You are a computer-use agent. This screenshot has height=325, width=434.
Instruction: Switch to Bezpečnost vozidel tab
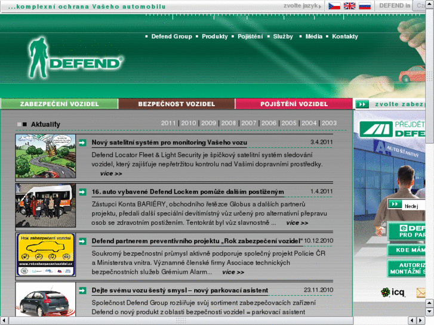point(176,104)
